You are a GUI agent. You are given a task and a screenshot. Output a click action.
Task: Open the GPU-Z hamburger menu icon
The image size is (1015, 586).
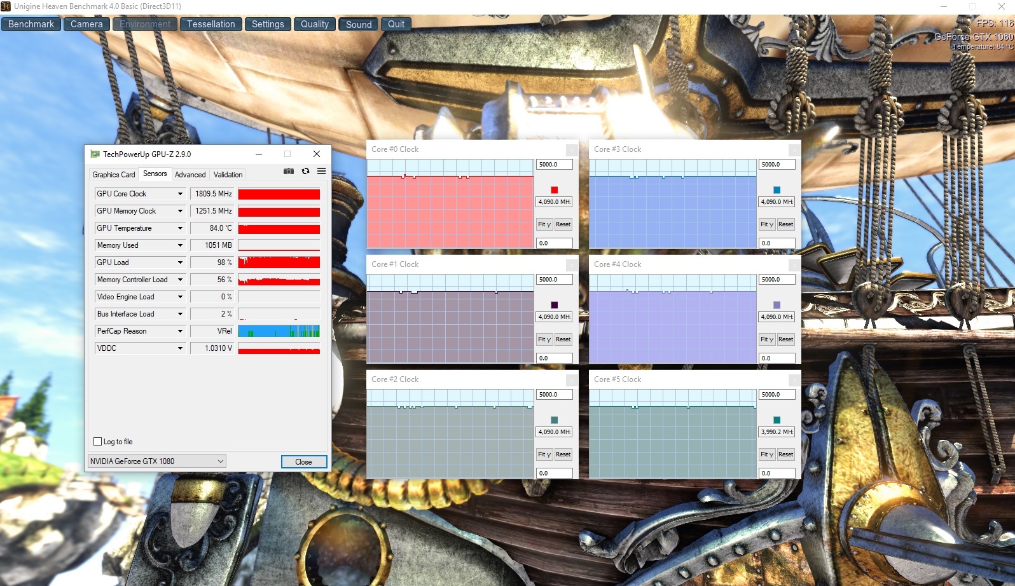coord(322,172)
